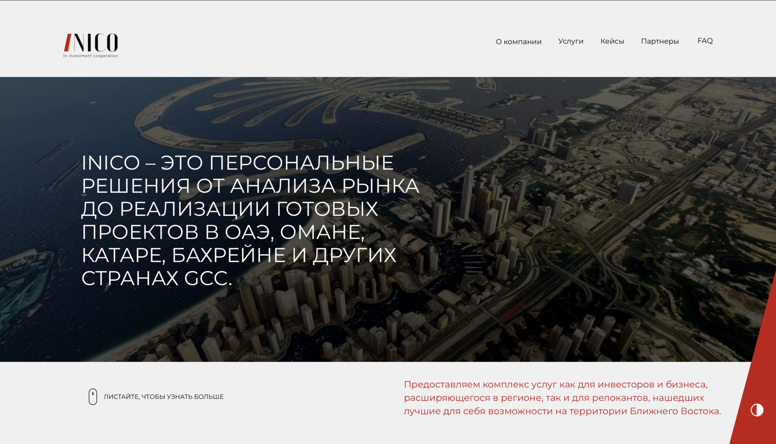This screenshot has height=444, width=776.
Task: Open the Партнеры page link
Action: (x=660, y=42)
